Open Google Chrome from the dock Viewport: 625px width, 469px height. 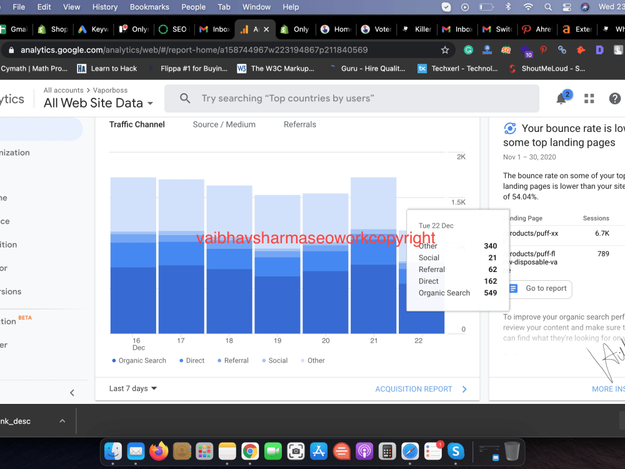pos(250,451)
